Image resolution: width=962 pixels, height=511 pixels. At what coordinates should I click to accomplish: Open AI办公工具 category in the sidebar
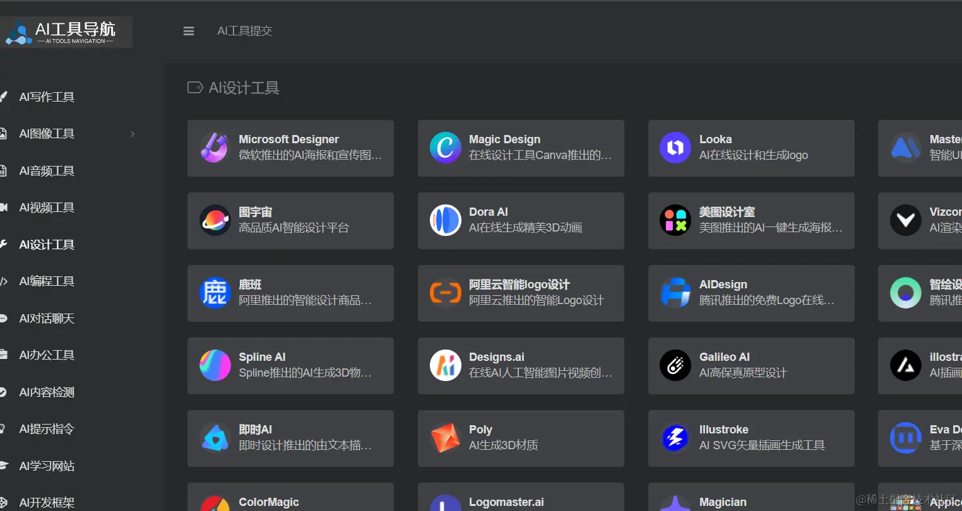point(47,355)
